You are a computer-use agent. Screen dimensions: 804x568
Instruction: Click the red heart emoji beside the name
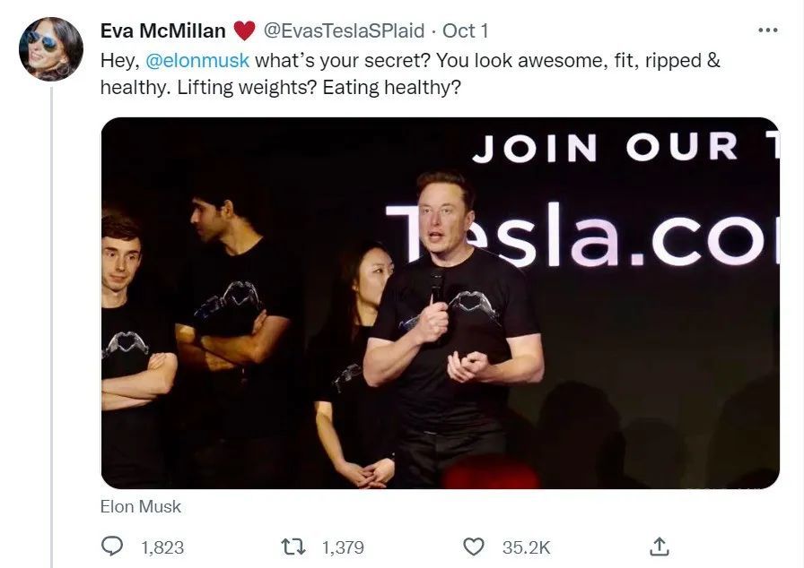point(244,31)
